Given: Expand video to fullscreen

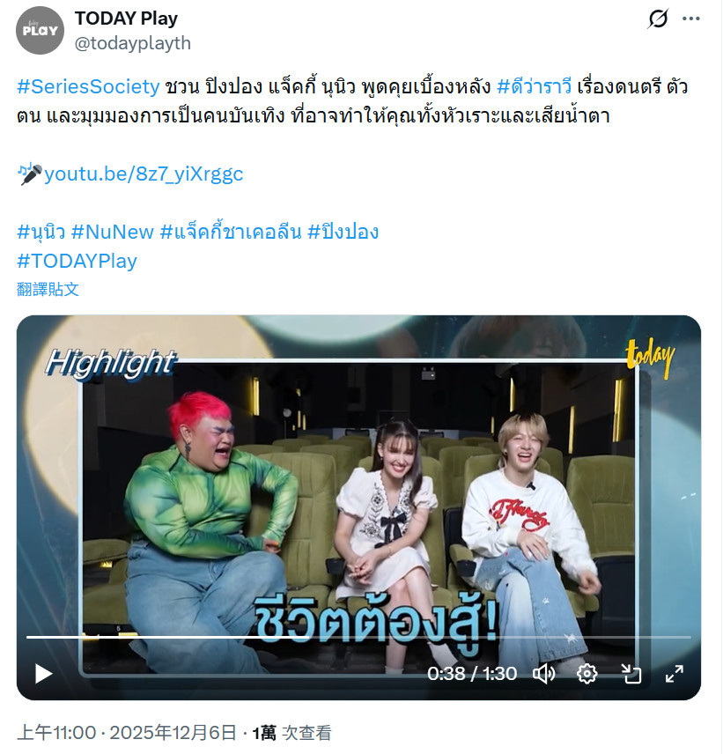Looking at the screenshot, I should (675, 674).
